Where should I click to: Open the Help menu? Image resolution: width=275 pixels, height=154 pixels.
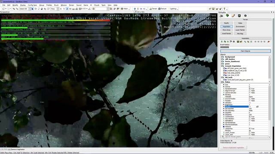click(x=116, y=5)
